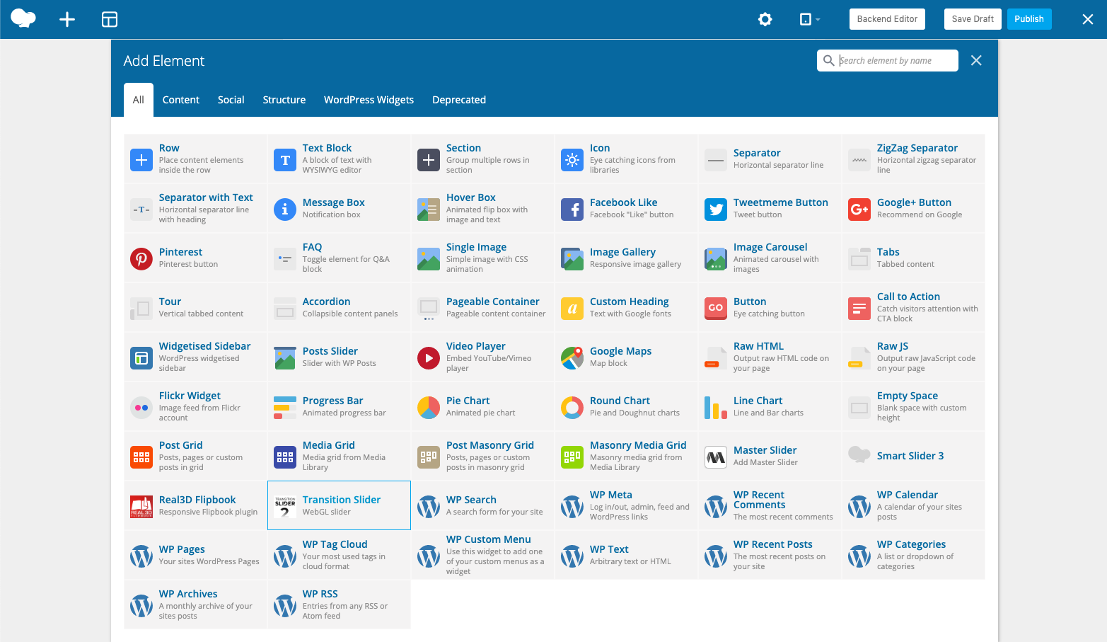The image size is (1107, 642).
Task: Switch to Backend Editor
Action: point(887,19)
